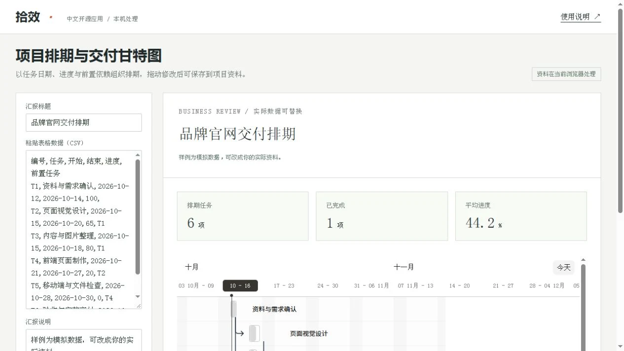Click the 28 - 04 12月 week label
This screenshot has width=624, height=351.
547,286
